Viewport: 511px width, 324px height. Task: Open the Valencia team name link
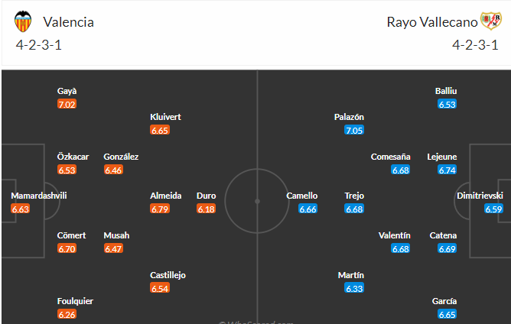click(68, 22)
